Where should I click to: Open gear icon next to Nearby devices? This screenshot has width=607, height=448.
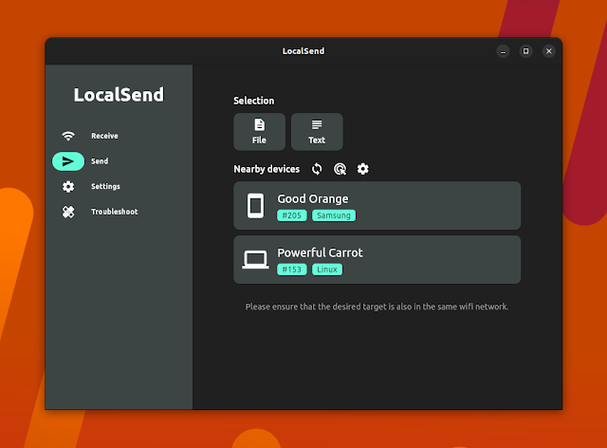pyautogui.click(x=362, y=169)
